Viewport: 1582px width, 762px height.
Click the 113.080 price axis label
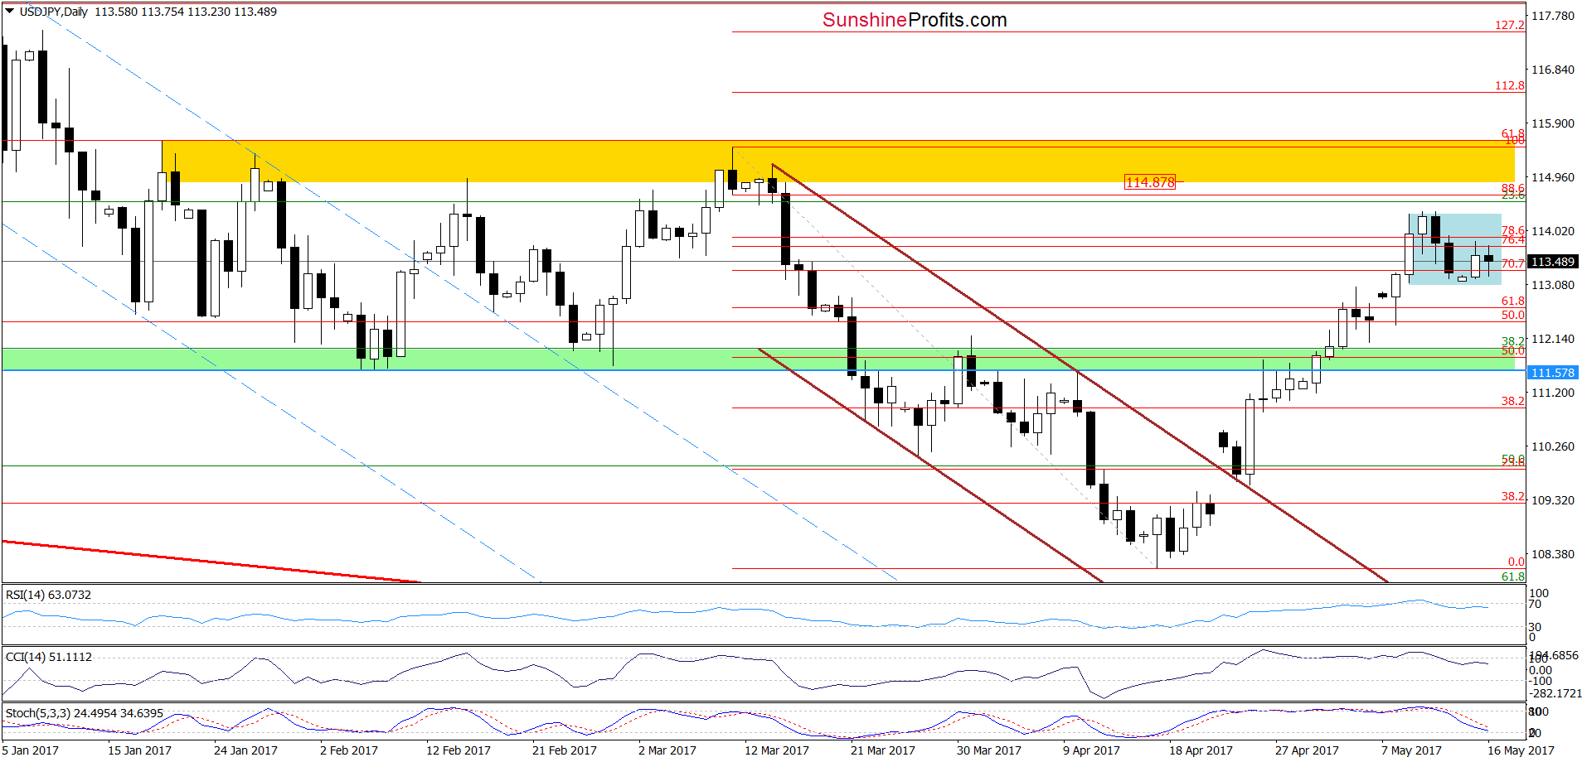pyautogui.click(x=1553, y=285)
